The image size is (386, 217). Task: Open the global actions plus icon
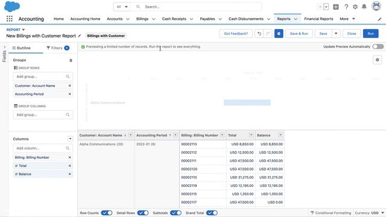336,7
